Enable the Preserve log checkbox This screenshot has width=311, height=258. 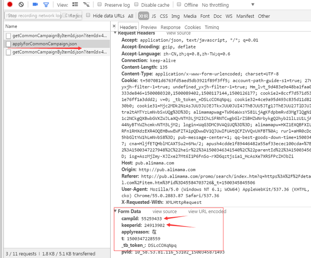pos(100,4)
